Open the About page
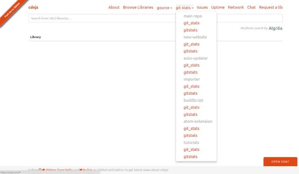 [114, 7]
